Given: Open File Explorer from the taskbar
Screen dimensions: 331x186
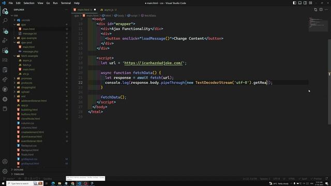Looking at the screenshot, I should pos(59,183).
